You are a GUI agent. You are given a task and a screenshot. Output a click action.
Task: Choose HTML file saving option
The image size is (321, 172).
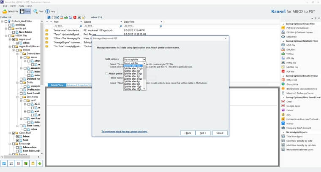[291, 63]
